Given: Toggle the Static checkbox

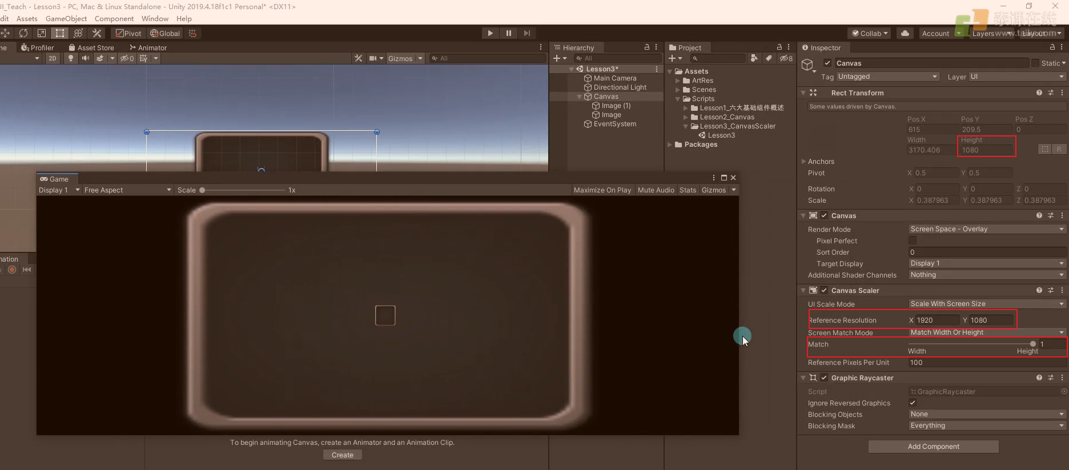Looking at the screenshot, I should point(1035,63).
